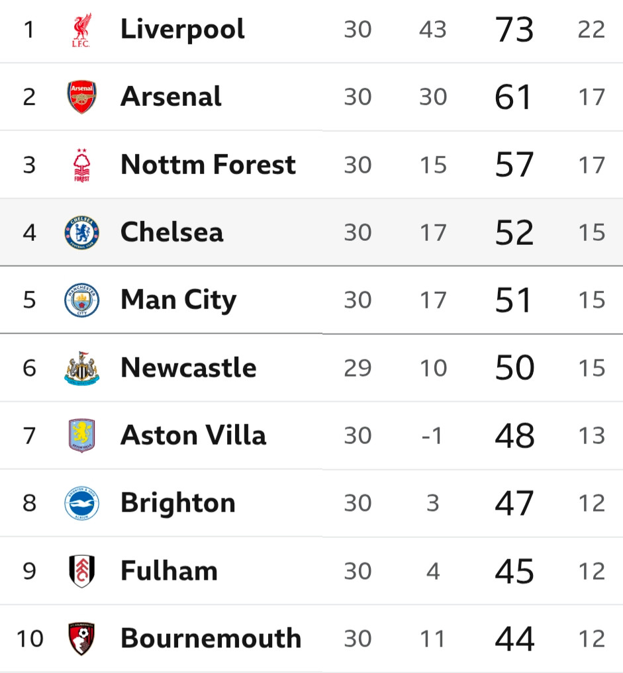Click Liverpool's 73 points value
Screen dimensions: 623x673
514,30
